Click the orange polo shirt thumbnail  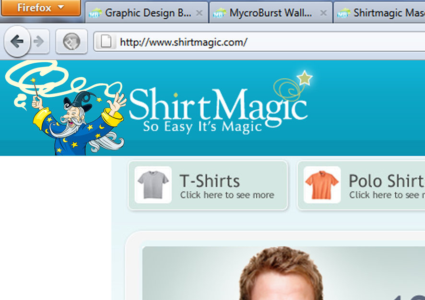[322, 185]
